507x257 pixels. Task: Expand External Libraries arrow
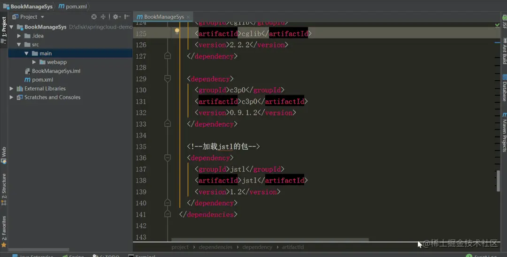click(x=12, y=89)
